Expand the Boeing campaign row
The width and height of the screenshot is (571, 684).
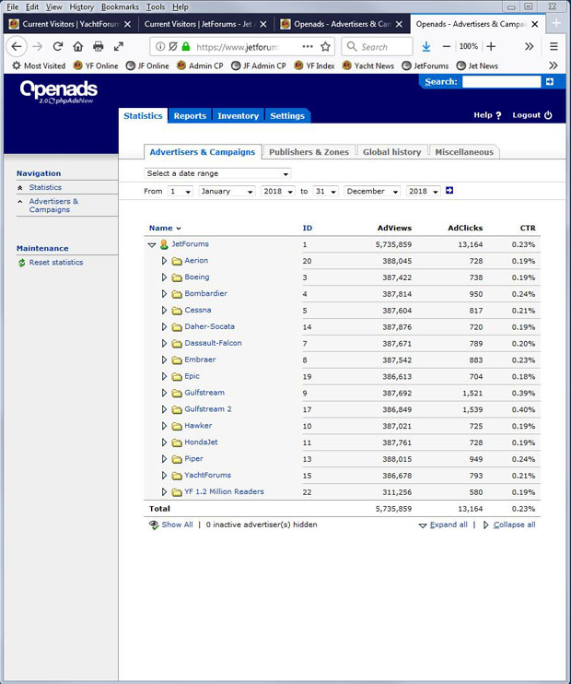tap(164, 277)
